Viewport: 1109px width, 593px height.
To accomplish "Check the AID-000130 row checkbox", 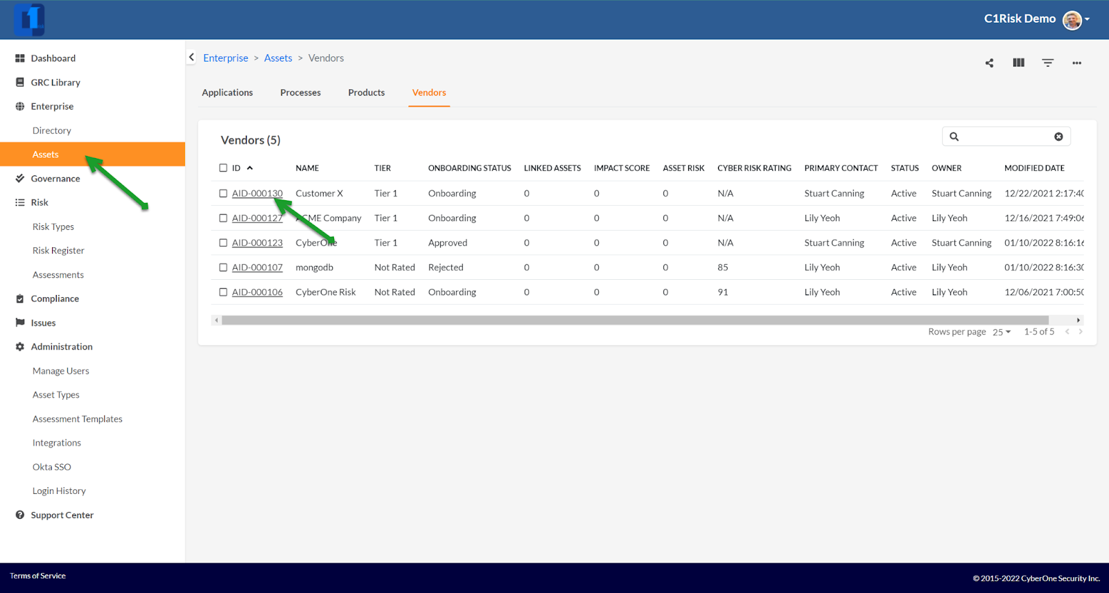I will pos(223,193).
